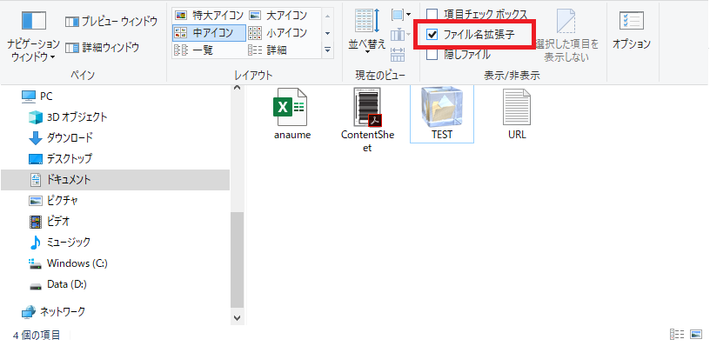Open the Sort by (並べ替え) menu
Viewport: 710px width, 346px height.
tap(367, 31)
